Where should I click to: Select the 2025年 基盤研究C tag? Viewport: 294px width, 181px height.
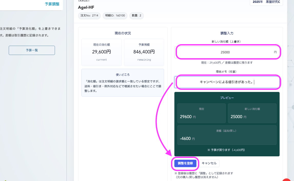point(266,2)
